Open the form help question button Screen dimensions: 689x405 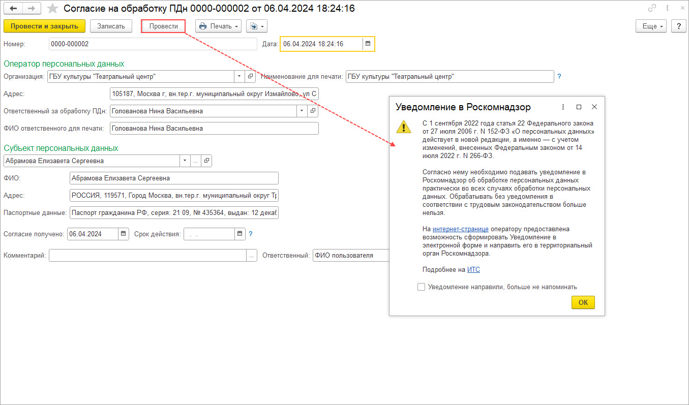tap(678, 26)
